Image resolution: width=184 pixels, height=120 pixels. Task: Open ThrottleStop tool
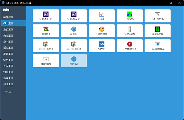[x=130, y=46]
